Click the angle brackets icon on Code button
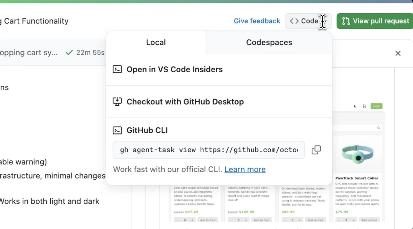Image resolution: width=413 pixels, height=229 pixels. pos(294,21)
